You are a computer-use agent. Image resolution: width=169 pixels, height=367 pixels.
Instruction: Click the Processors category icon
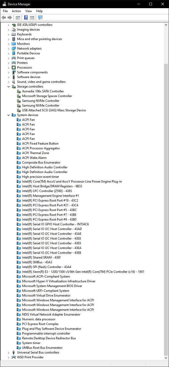click(x=14, y=68)
